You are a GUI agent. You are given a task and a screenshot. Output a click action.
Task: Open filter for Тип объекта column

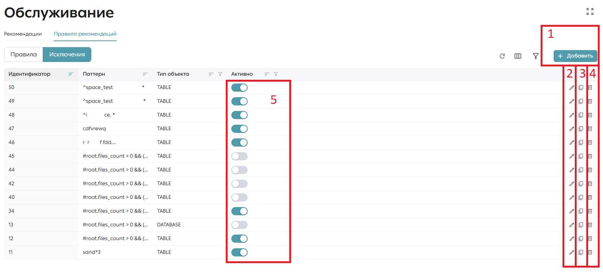point(220,74)
